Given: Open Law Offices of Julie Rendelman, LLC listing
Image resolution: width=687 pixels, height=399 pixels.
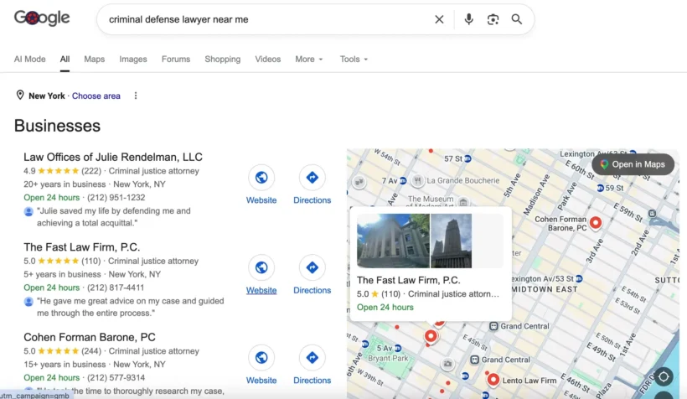Looking at the screenshot, I should click(113, 157).
